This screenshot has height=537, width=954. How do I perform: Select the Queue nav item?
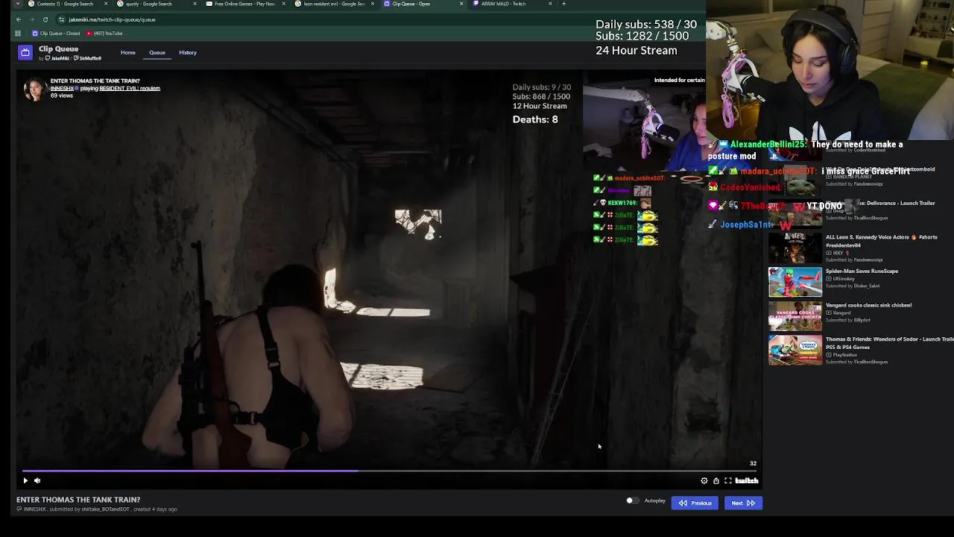point(157,53)
